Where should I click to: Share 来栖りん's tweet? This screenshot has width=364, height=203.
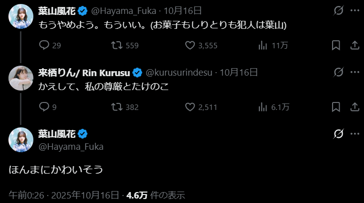click(355, 106)
